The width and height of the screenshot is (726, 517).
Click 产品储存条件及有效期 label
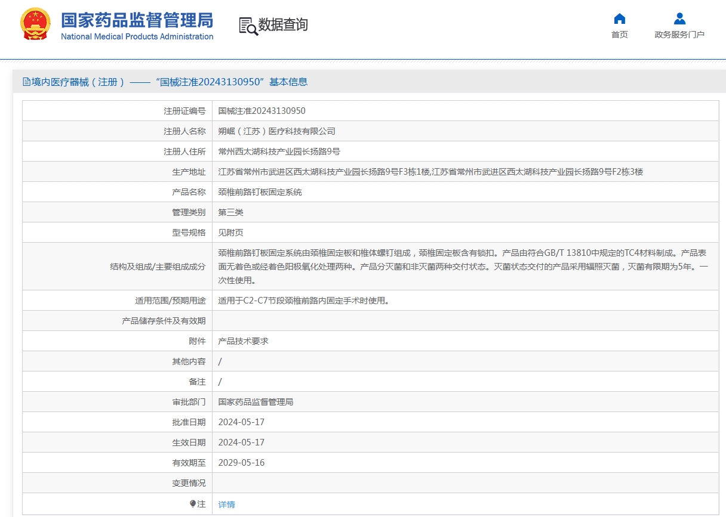(x=164, y=321)
